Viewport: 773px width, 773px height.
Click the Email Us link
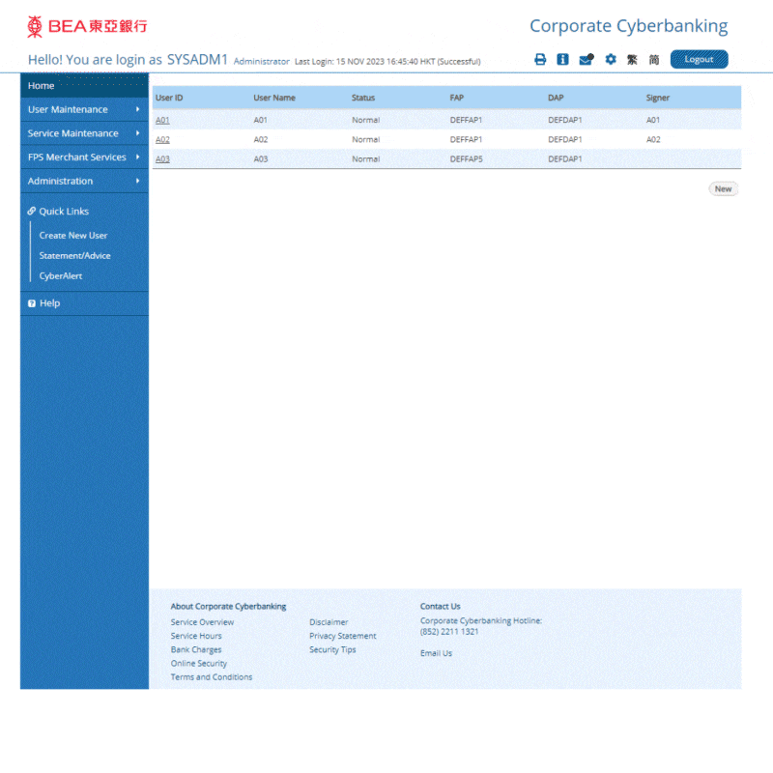(437, 653)
